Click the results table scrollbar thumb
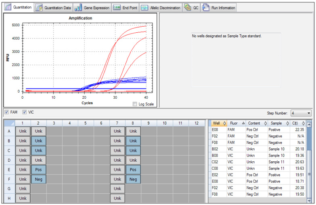The height and width of the screenshot is (205, 316). [x=309, y=174]
